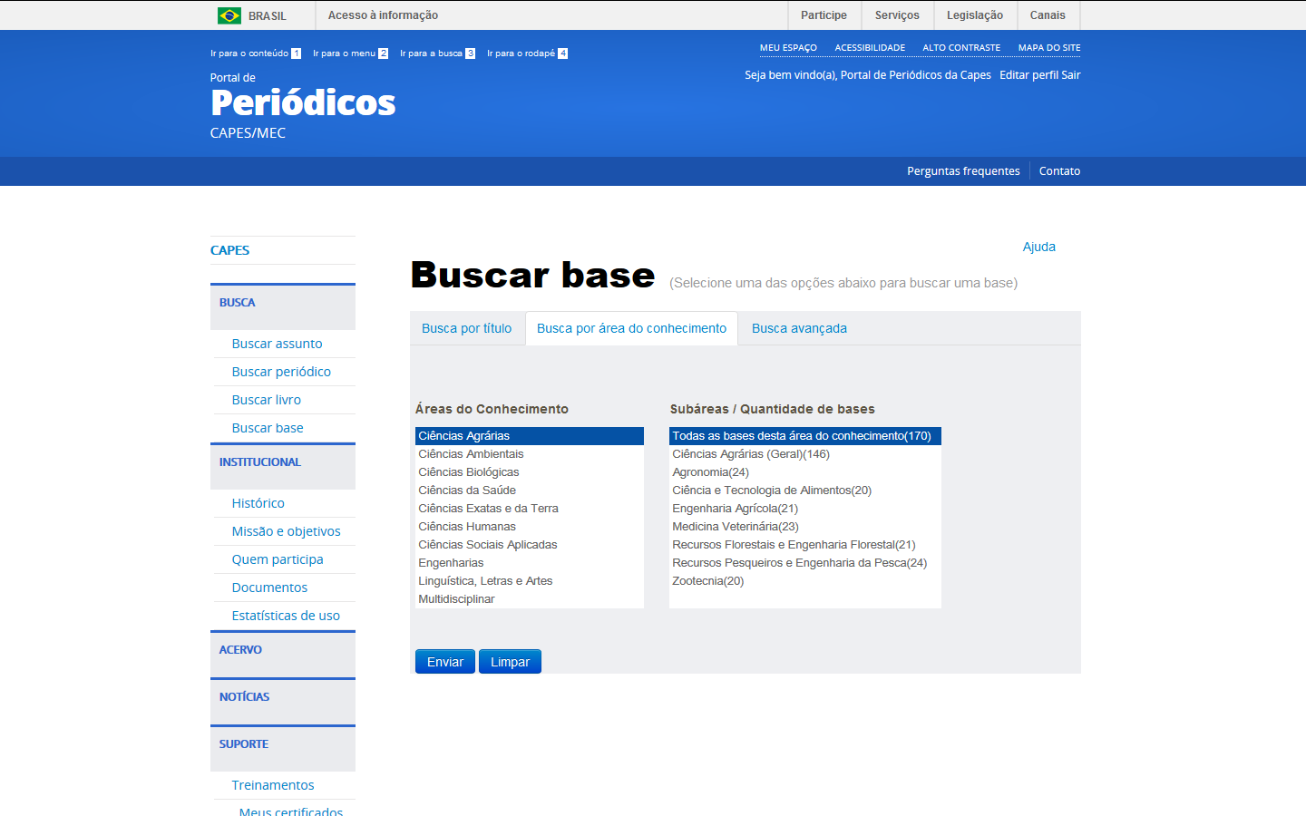
Task: Open Buscar base in sidebar
Action: point(268,428)
